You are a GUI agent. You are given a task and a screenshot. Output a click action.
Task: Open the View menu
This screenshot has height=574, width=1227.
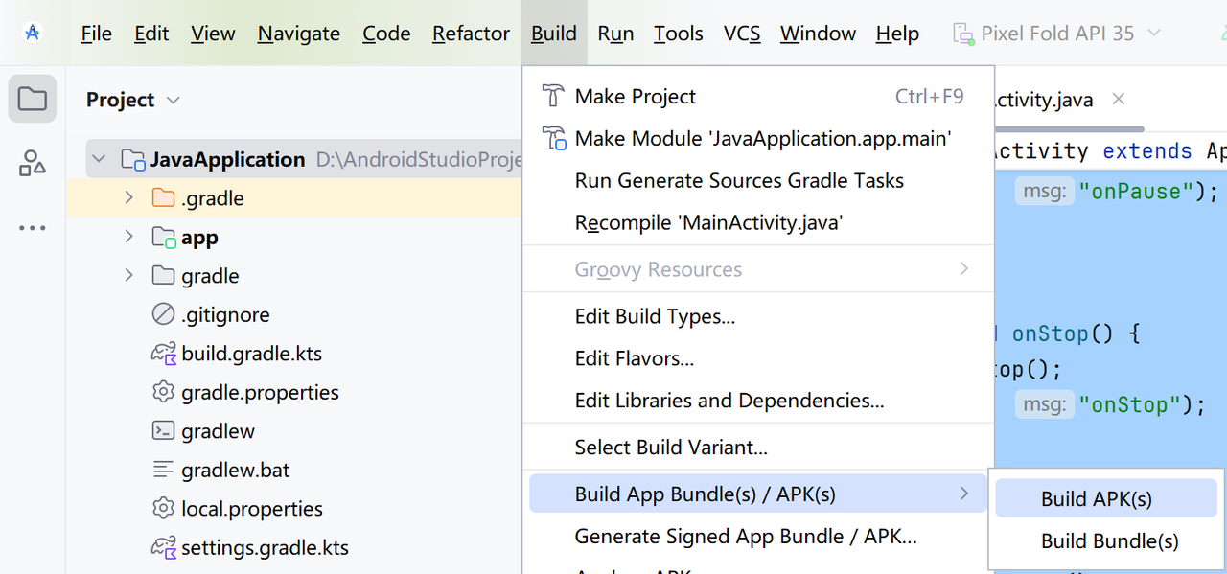(x=213, y=34)
